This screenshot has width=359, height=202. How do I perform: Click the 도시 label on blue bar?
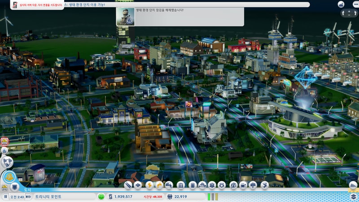tap(27, 190)
